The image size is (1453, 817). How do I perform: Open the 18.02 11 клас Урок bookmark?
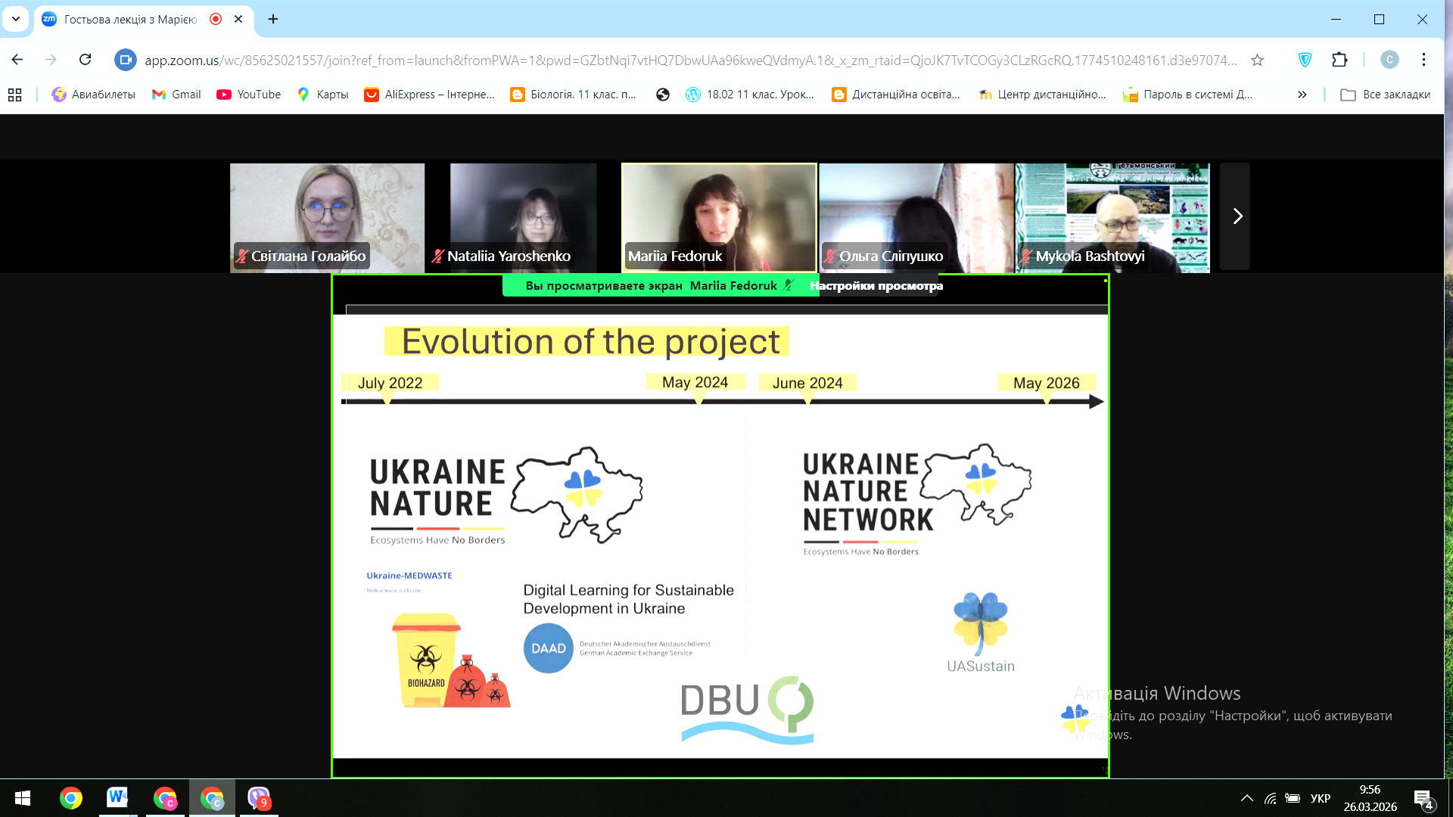[x=749, y=95]
